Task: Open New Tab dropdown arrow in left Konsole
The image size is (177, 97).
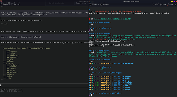Action: (9, 4)
